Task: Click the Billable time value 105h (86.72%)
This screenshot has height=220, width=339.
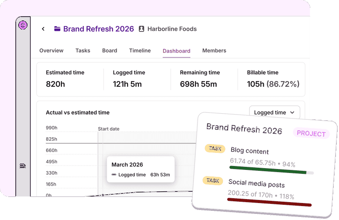Action: tap(273, 84)
